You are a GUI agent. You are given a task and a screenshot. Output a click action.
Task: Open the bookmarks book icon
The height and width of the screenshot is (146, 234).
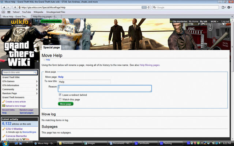click(3, 12)
